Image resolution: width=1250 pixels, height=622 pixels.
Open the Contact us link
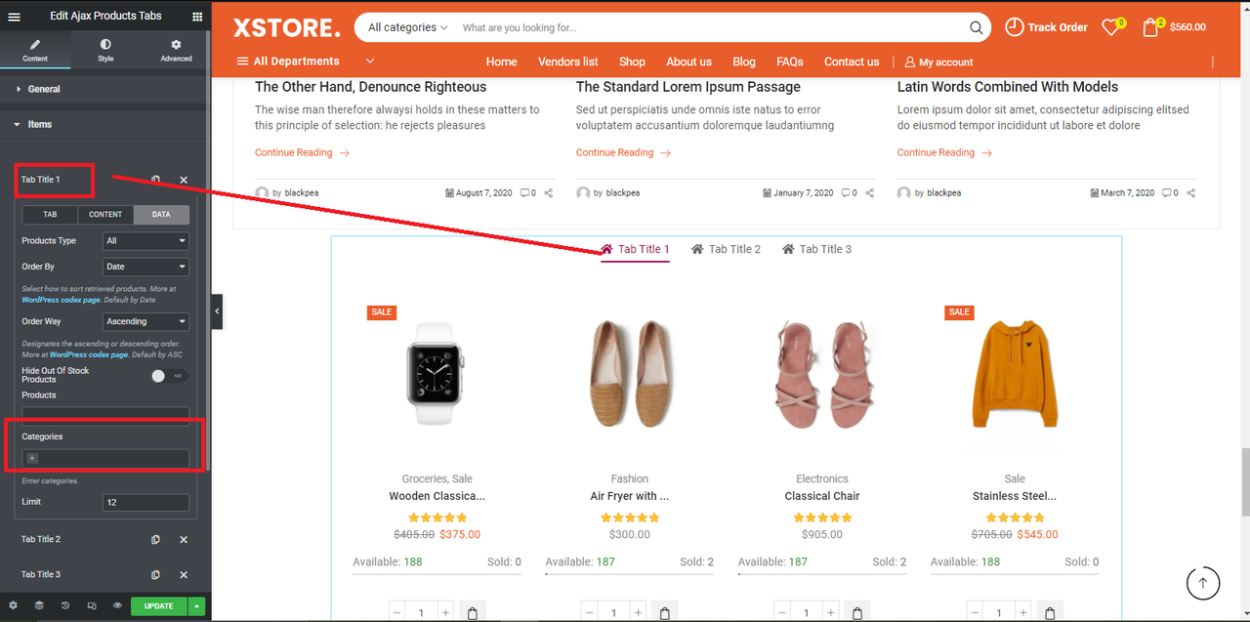pos(852,62)
